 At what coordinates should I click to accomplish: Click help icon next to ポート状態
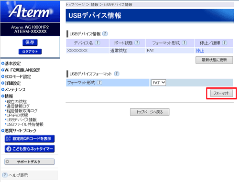tap(137, 43)
